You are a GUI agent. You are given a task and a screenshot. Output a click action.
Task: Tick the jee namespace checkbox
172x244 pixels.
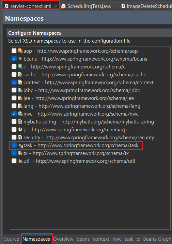14,98
